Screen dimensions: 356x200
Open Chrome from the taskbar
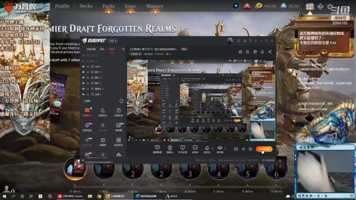point(99,196)
